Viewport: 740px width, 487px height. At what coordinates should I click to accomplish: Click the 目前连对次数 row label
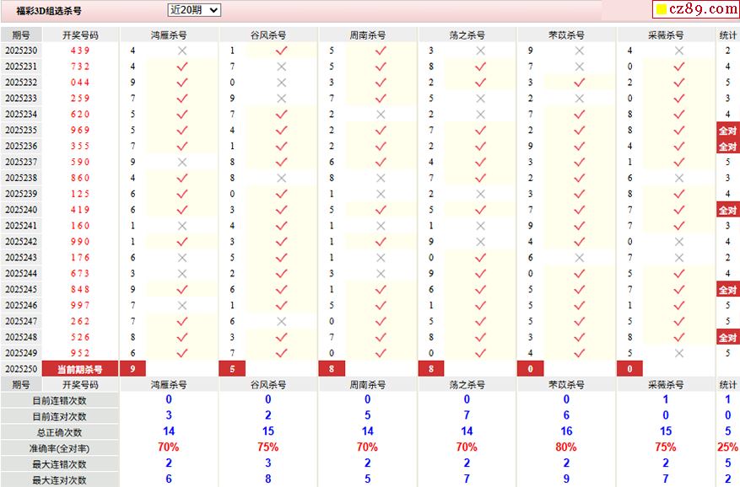pyautogui.click(x=59, y=417)
